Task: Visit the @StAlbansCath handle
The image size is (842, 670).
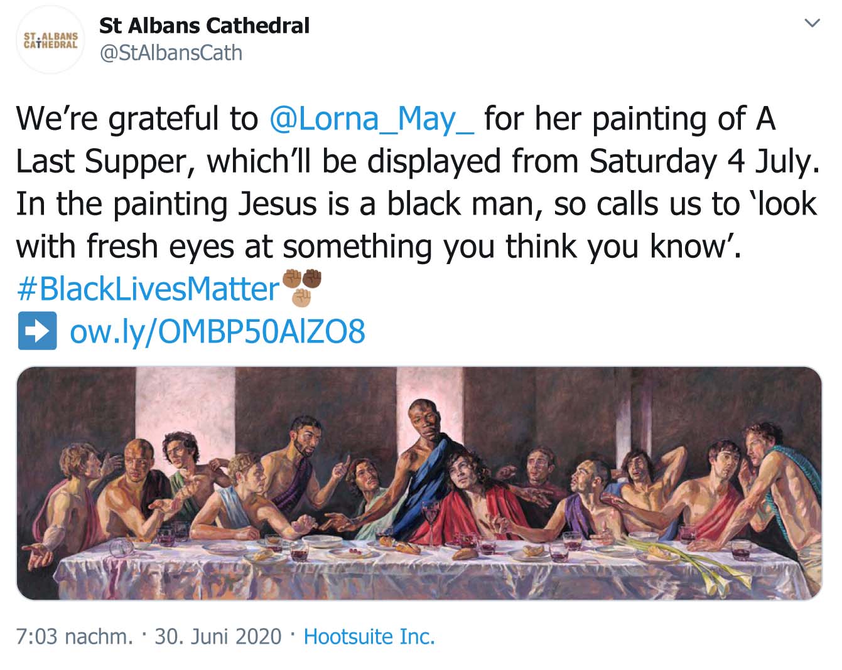Action: pos(171,53)
